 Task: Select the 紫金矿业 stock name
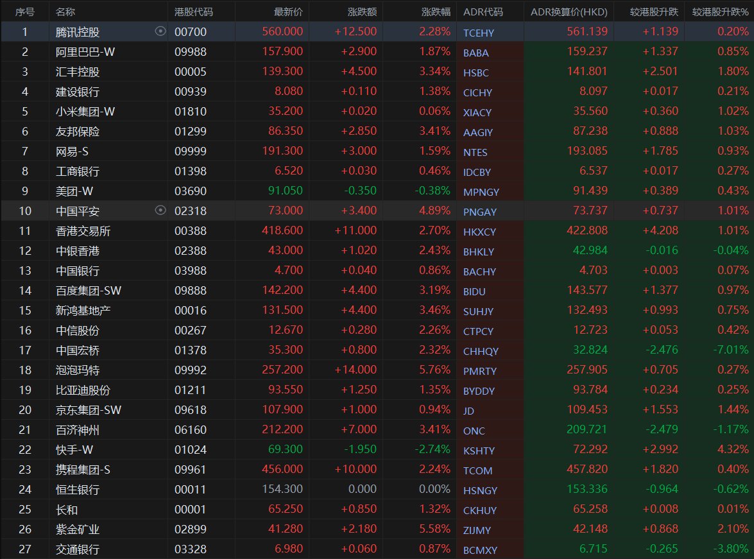tap(78, 529)
